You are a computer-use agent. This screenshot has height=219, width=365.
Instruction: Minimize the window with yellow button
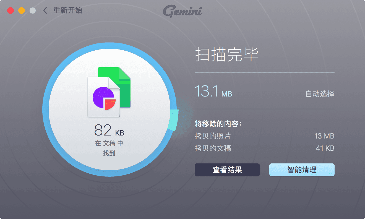point(22,11)
